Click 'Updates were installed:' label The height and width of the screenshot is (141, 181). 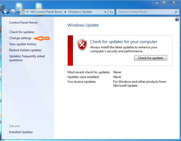point(83,77)
